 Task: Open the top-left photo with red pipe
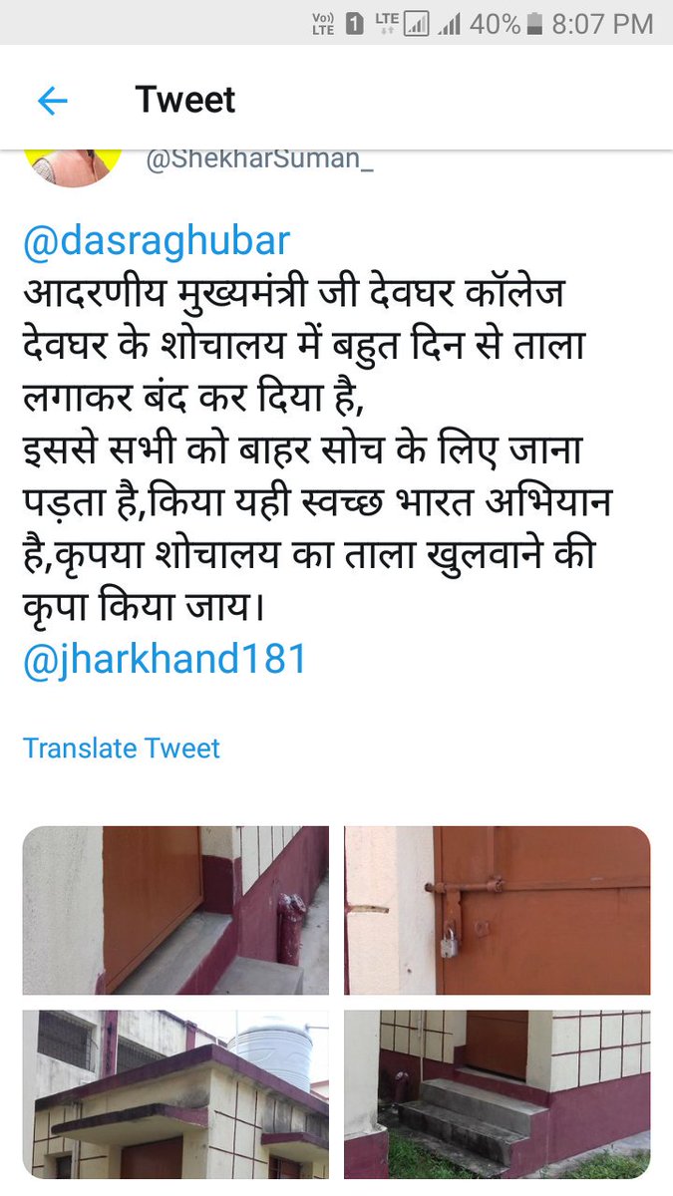pyautogui.click(x=175, y=910)
